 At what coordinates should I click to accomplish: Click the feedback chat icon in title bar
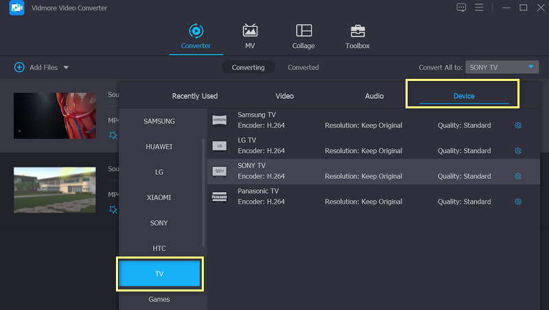[461, 8]
